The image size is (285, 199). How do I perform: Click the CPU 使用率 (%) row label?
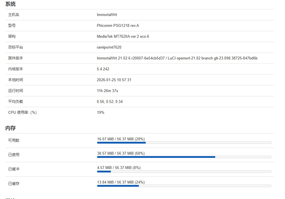click(x=22, y=112)
